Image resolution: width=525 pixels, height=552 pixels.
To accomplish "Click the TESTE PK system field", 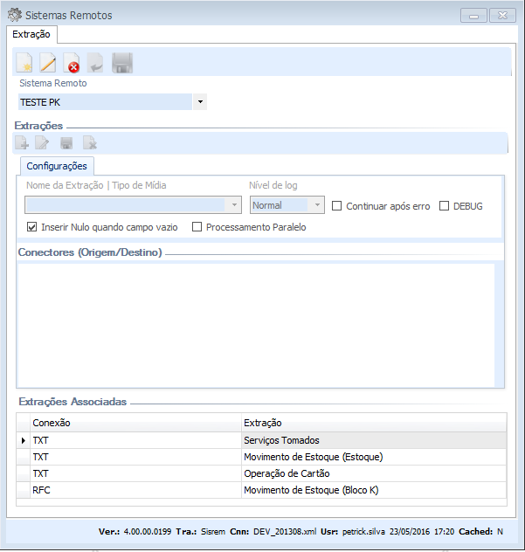I will [x=105, y=102].
